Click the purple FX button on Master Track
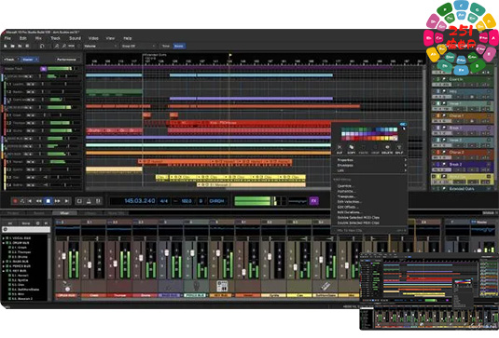 (x=43, y=69)
